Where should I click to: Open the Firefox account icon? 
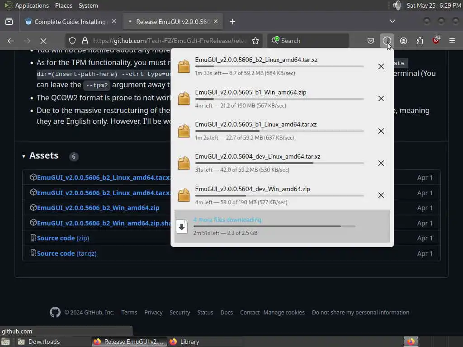click(403, 41)
